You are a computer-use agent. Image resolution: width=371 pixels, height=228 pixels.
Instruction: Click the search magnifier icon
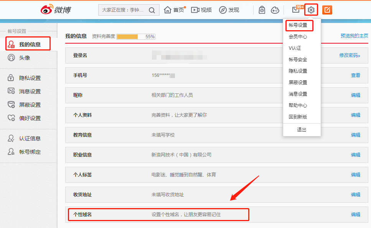(152, 10)
